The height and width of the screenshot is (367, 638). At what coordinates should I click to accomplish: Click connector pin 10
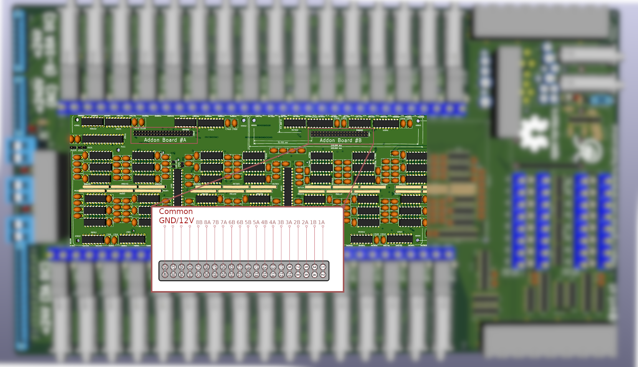coord(289,275)
